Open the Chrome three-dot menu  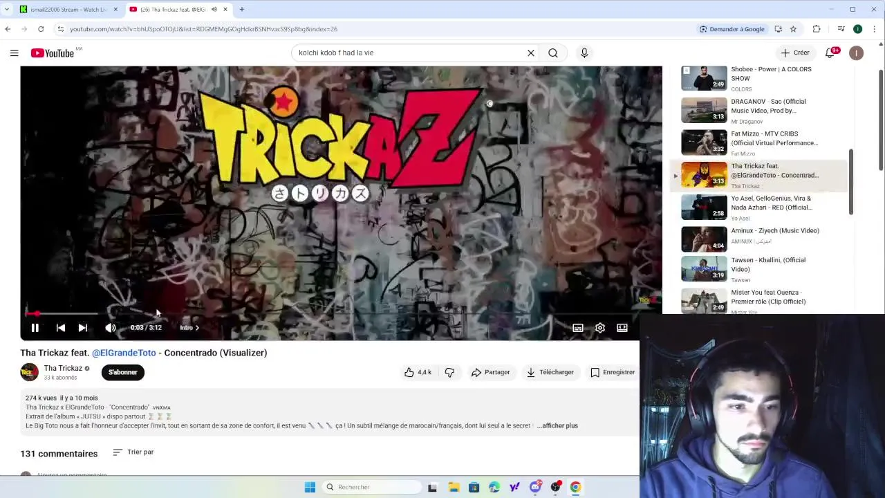click(x=875, y=29)
